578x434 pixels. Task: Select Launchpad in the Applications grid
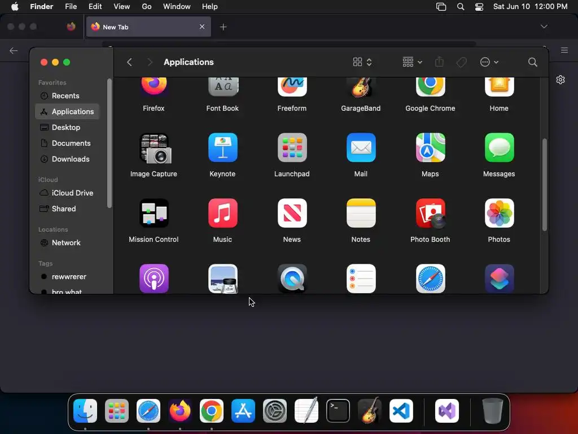pyautogui.click(x=292, y=147)
